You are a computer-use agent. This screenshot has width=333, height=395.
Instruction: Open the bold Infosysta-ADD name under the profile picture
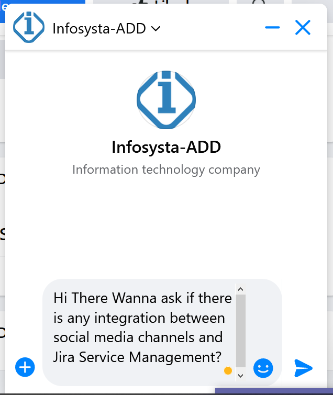pos(166,148)
